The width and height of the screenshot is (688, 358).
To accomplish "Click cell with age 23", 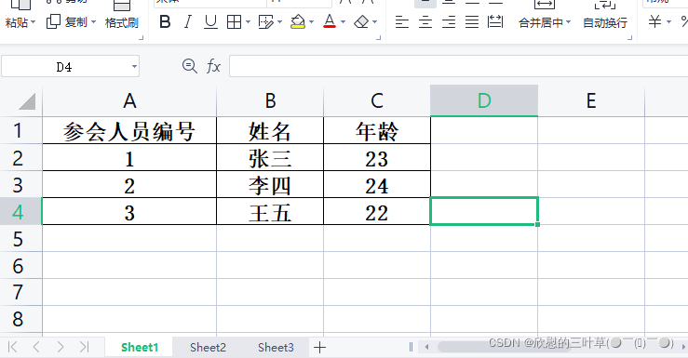I will (377, 158).
